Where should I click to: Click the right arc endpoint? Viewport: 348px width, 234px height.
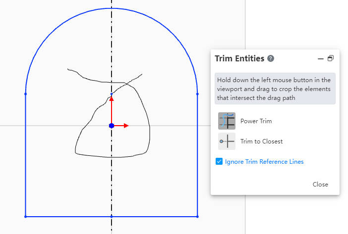197,94
